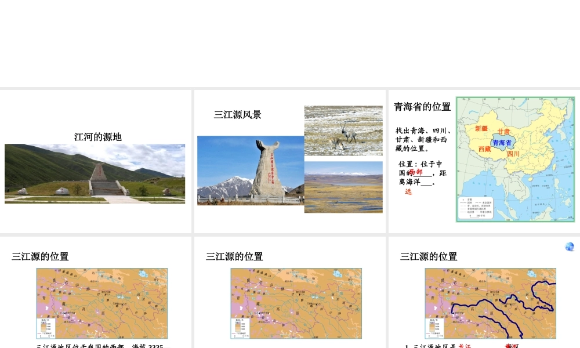This screenshot has height=348, width=580.
Task: Click the '江河的源地' heading text
Action: tap(97, 137)
